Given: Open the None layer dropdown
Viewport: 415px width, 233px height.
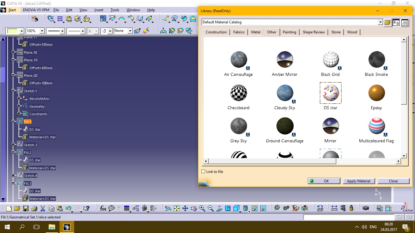Looking at the screenshot, I should pyautogui.click(x=130, y=31).
